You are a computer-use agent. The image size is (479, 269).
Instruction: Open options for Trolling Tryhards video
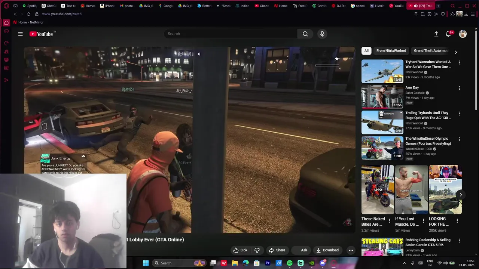point(460,114)
